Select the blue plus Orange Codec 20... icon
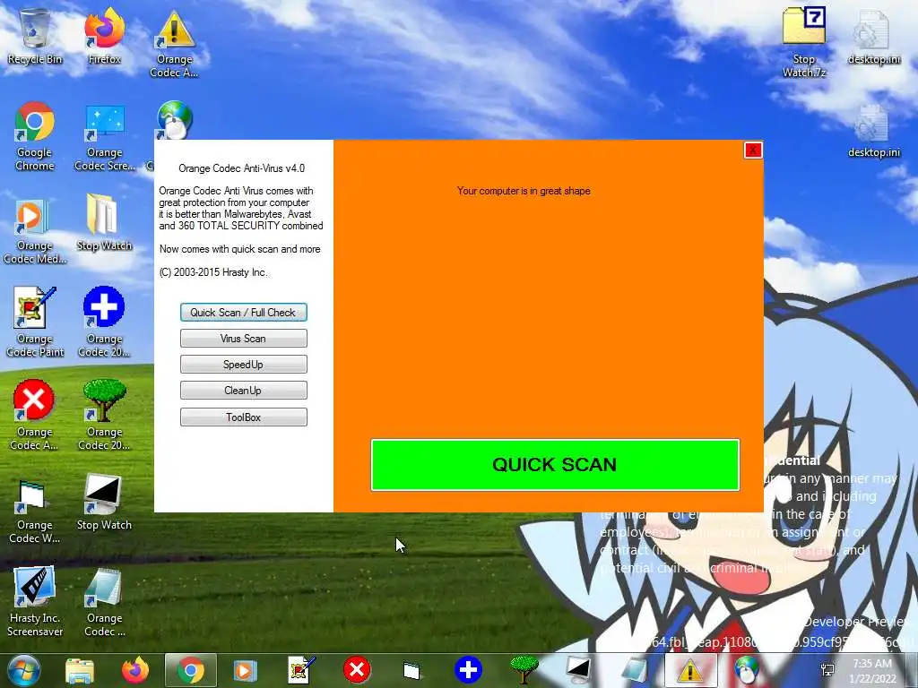 click(x=104, y=322)
